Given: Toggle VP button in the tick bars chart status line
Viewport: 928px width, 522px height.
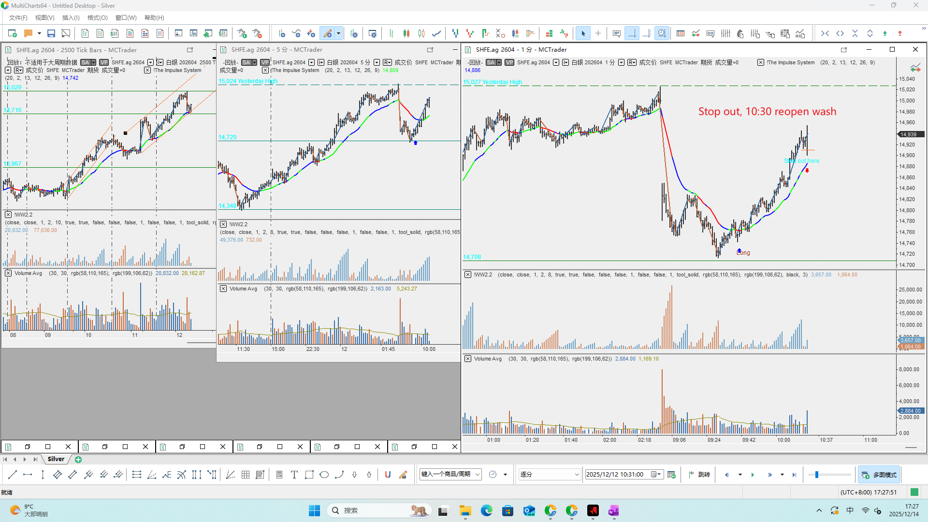Looking at the screenshot, I should (x=104, y=62).
